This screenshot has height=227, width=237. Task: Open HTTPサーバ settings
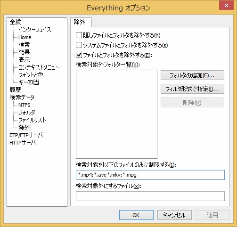[x=23, y=143]
